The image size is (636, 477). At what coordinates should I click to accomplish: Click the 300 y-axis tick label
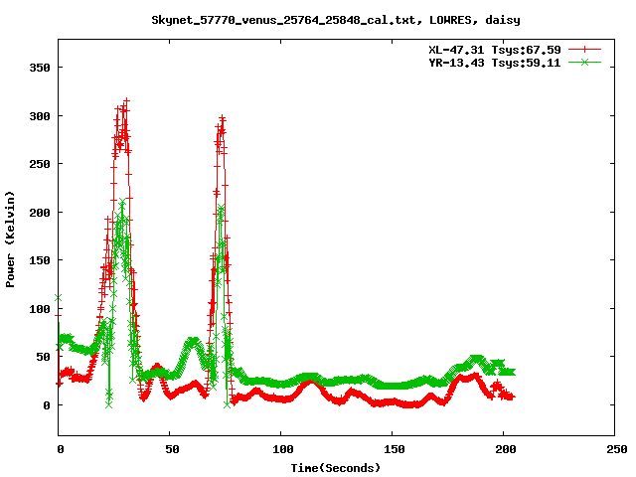point(40,116)
